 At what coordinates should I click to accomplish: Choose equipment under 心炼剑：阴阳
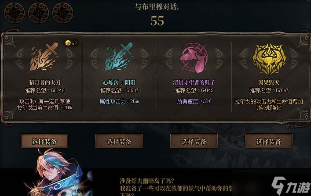tap(119, 141)
